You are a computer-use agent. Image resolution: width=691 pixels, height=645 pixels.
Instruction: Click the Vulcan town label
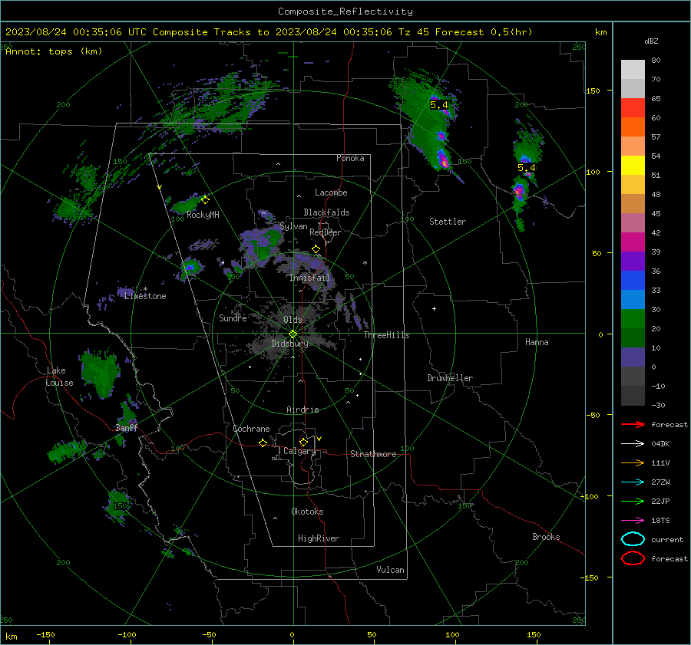[x=391, y=570]
